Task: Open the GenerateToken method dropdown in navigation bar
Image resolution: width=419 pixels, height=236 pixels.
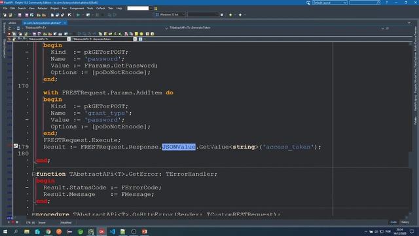Action: (x=135, y=39)
